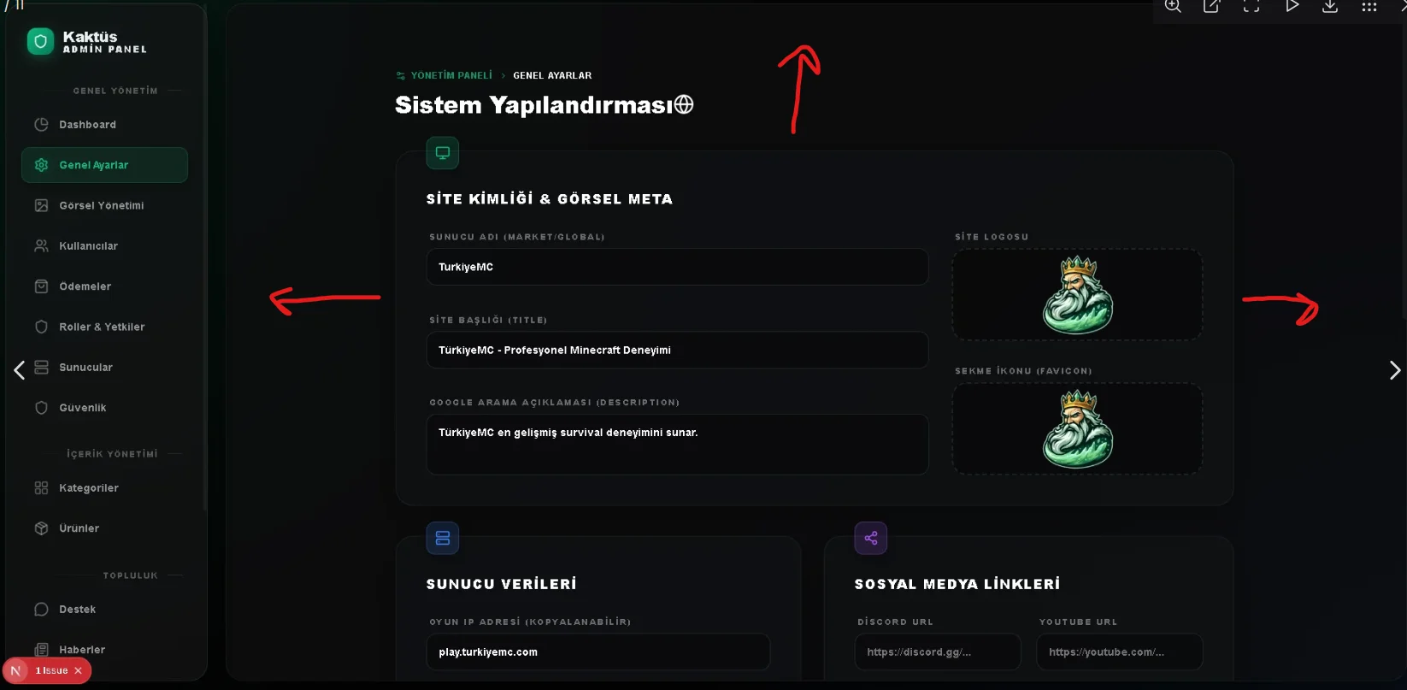Open Dashboard via its pie-chart icon
Screen dimensions: 1407x690
[x=41, y=125]
